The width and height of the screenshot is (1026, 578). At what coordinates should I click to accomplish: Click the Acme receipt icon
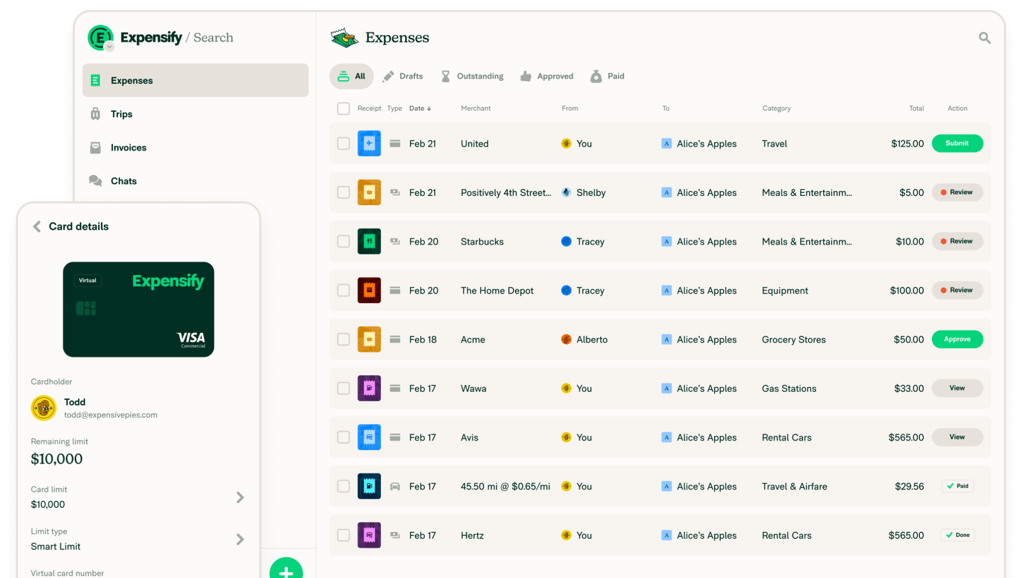[369, 339]
